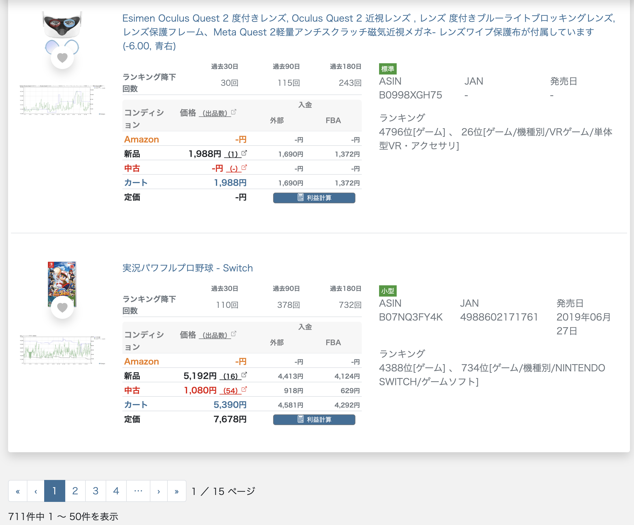Select JAN code 4988602171761
The width and height of the screenshot is (634, 525).
pyautogui.click(x=499, y=317)
